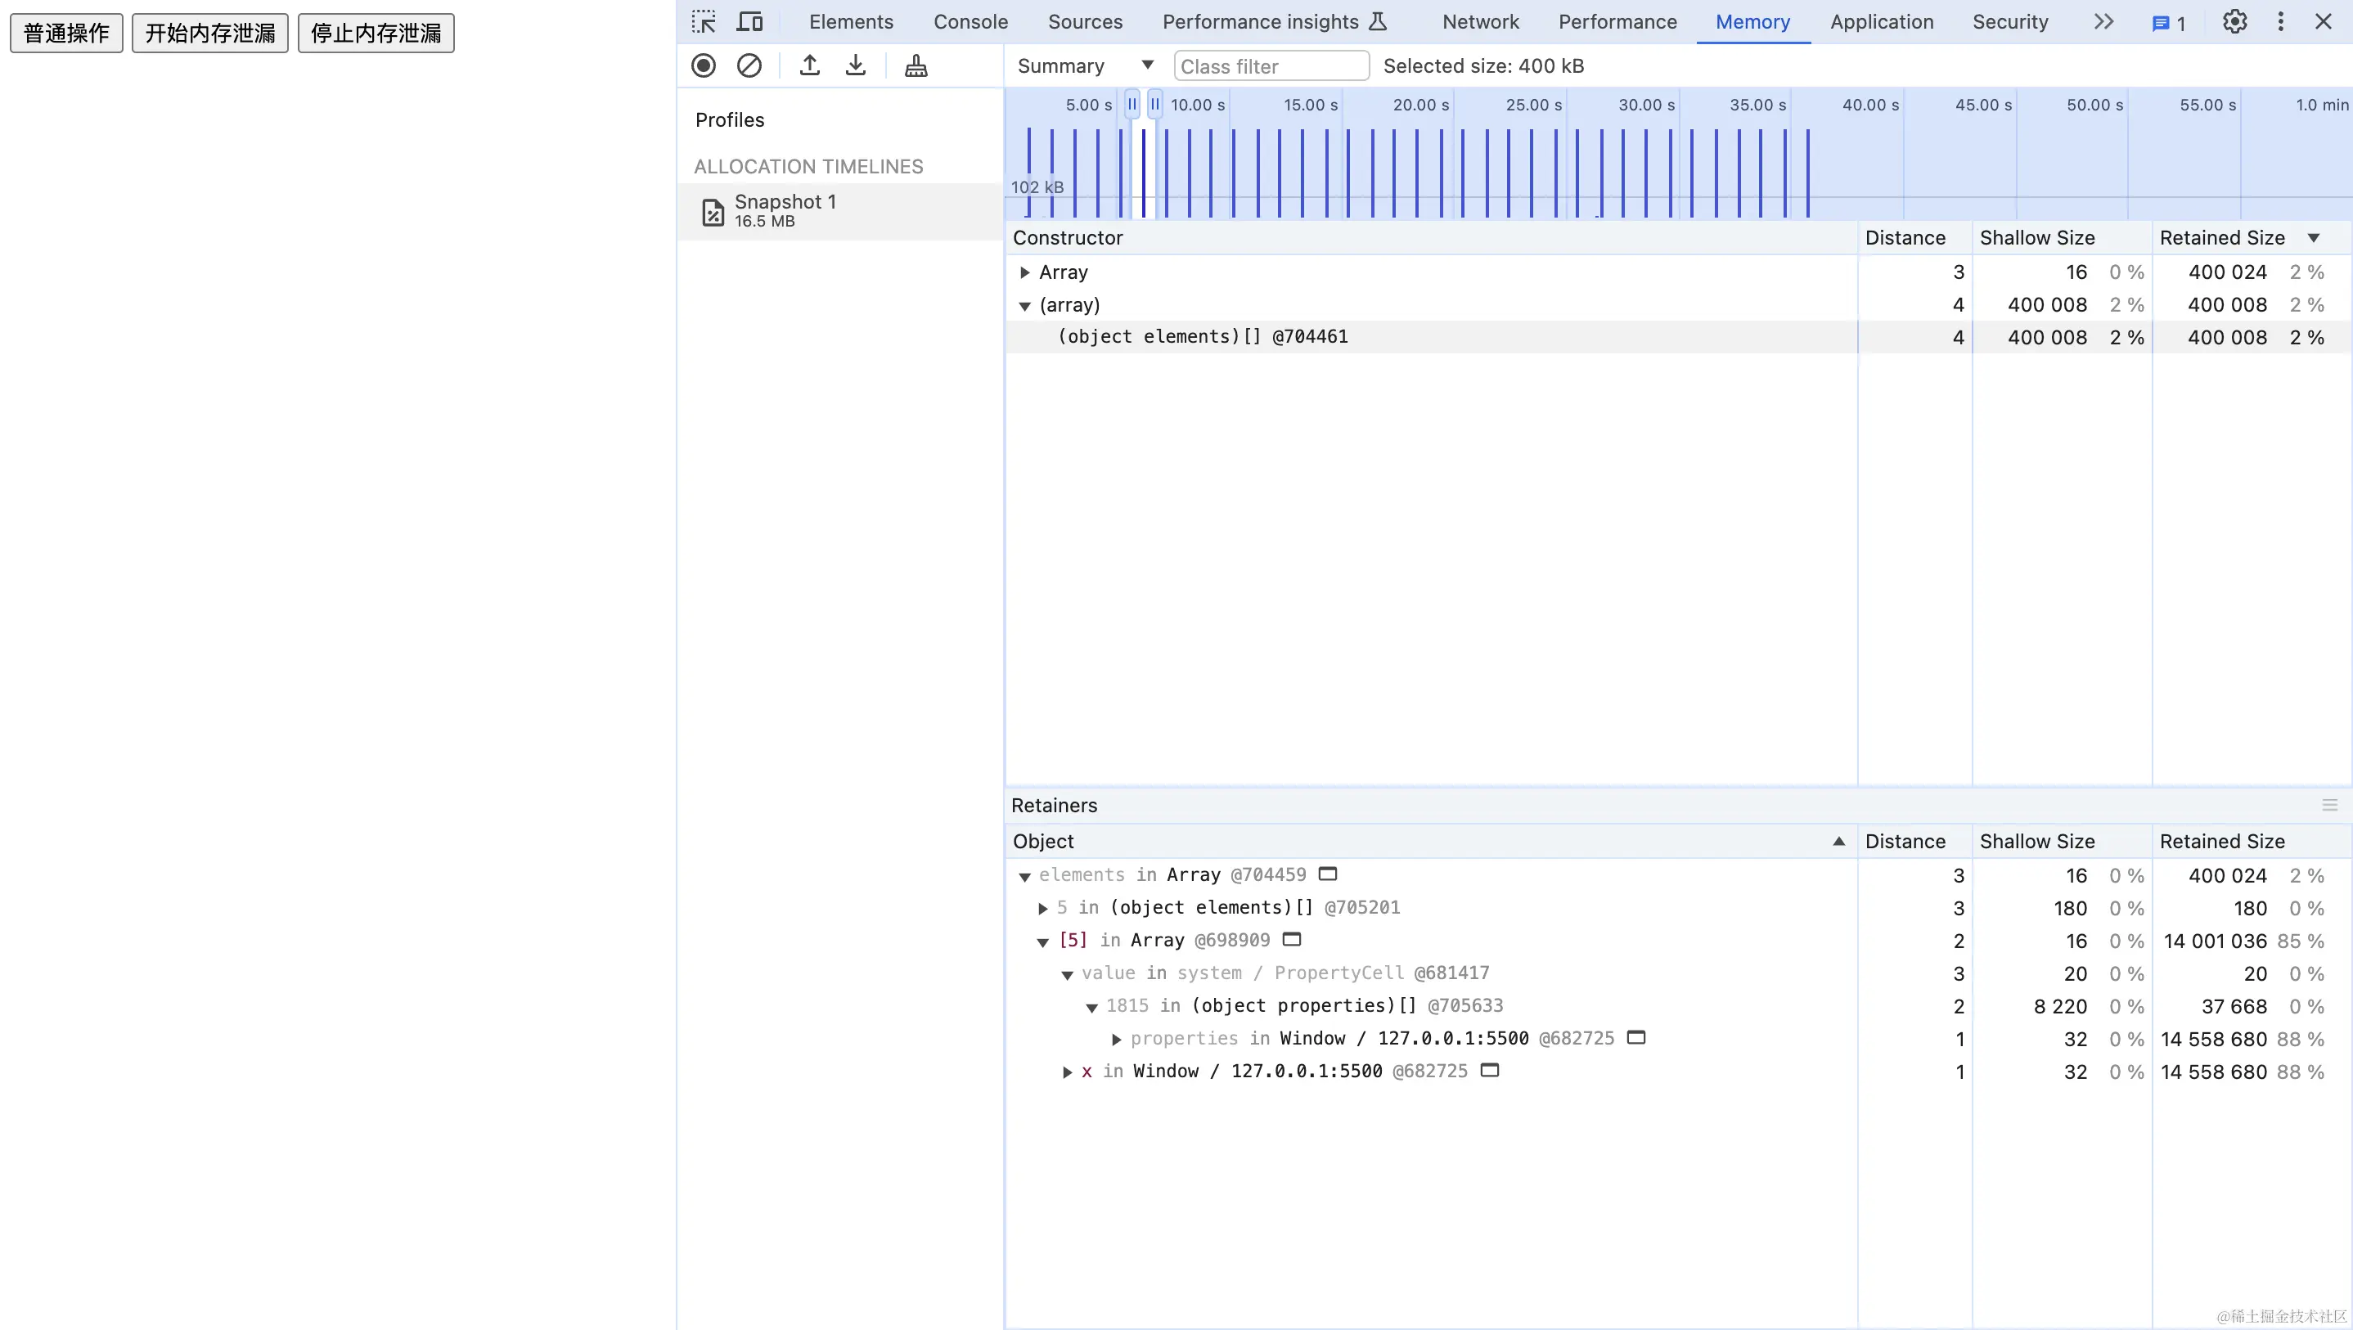This screenshot has height=1330, width=2353.
Task: Focus the Class filter input field
Action: (x=1271, y=65)
